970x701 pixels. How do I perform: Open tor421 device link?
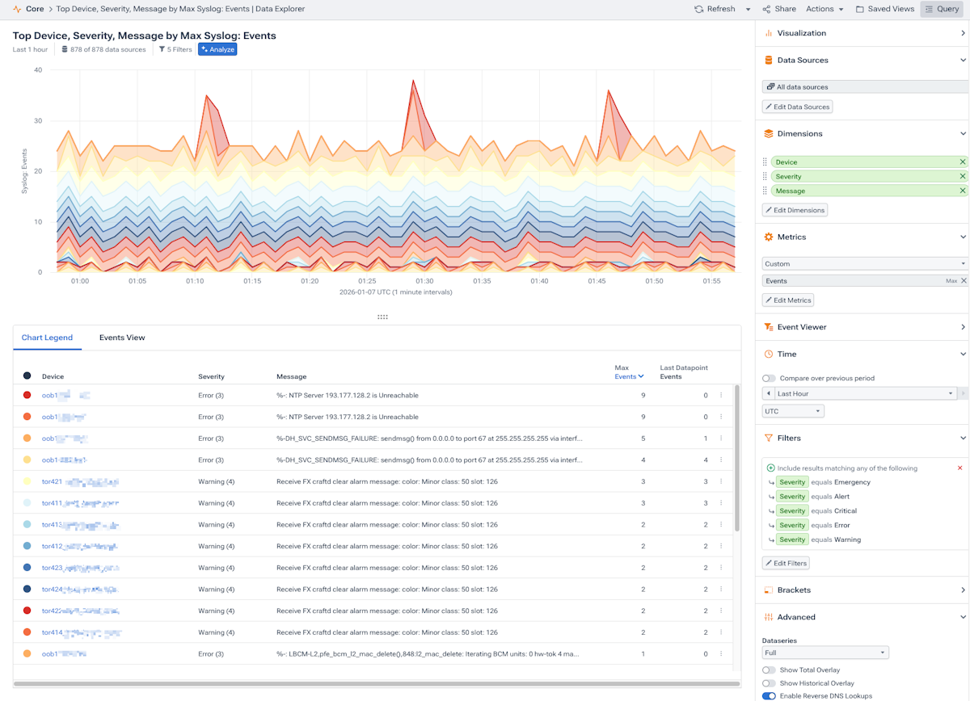(x=81, y=481)
